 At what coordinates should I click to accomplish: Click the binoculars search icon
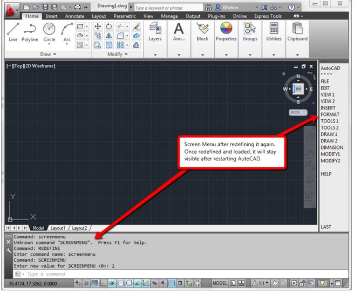click(x=208, y=8)
